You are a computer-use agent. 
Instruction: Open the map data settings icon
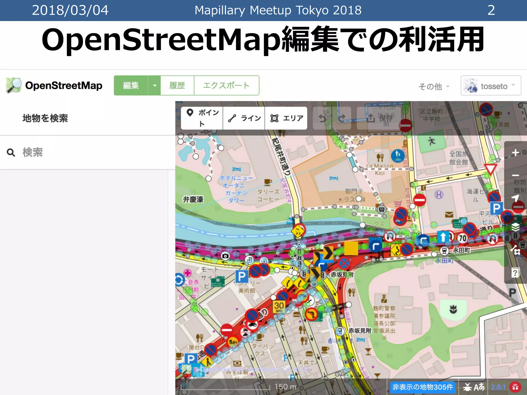click(515, 249)
